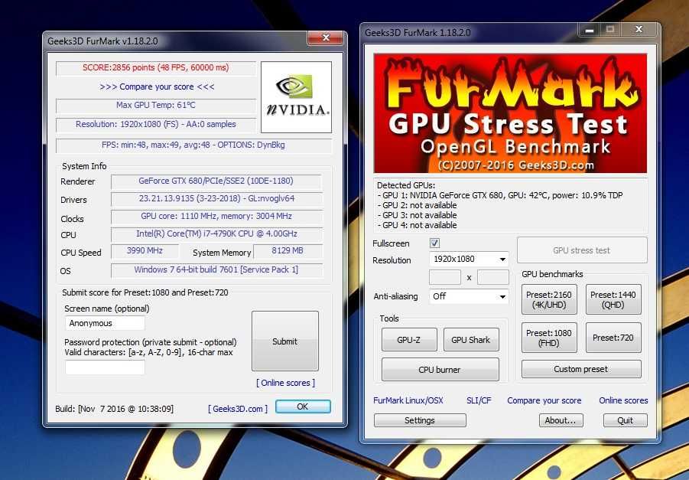Open the SLI/CF link
Image resolution: width=689 pixels, height=480 pixels.
pos(479,400)
